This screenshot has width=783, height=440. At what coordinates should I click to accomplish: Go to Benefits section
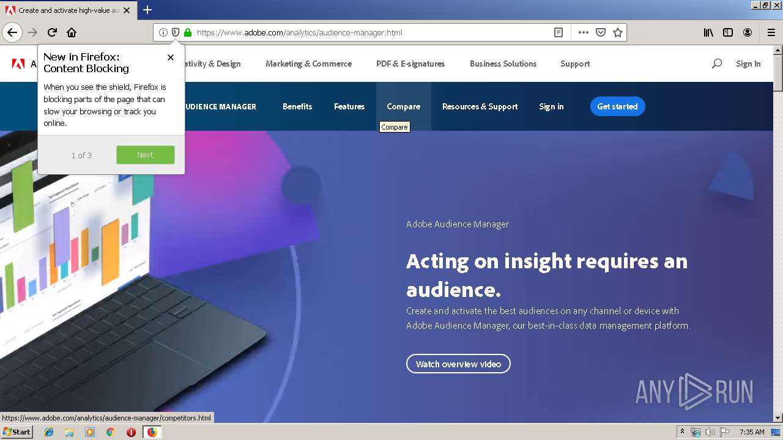click(297, 106)
